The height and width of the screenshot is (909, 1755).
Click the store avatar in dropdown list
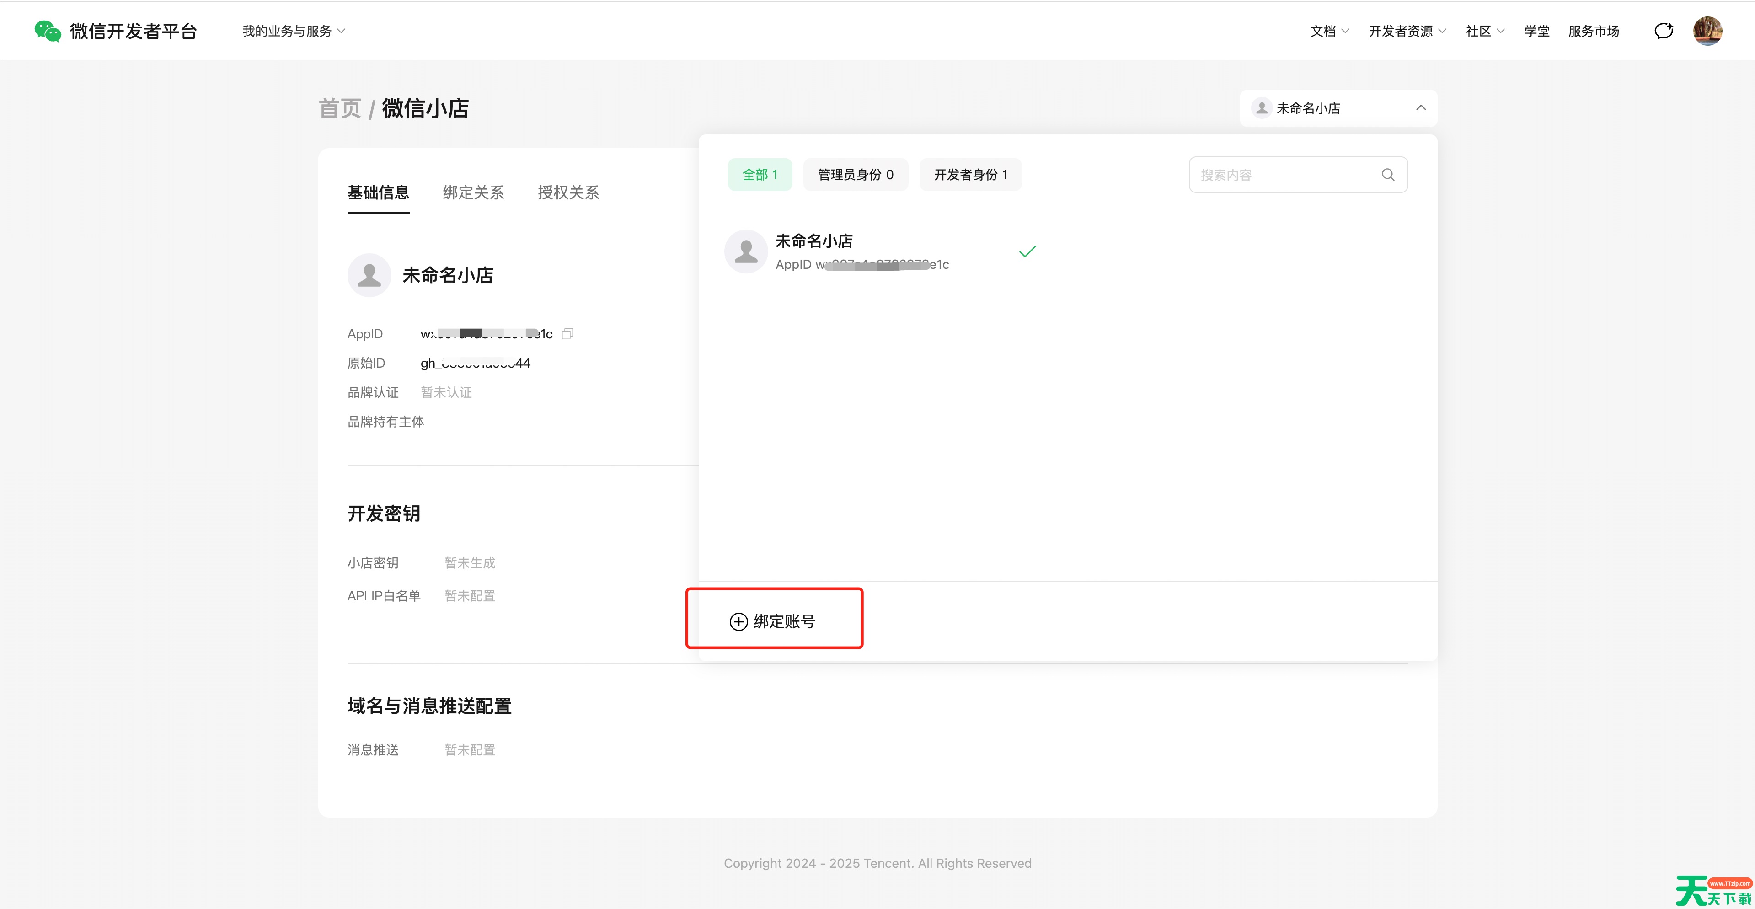coord(746,251)
